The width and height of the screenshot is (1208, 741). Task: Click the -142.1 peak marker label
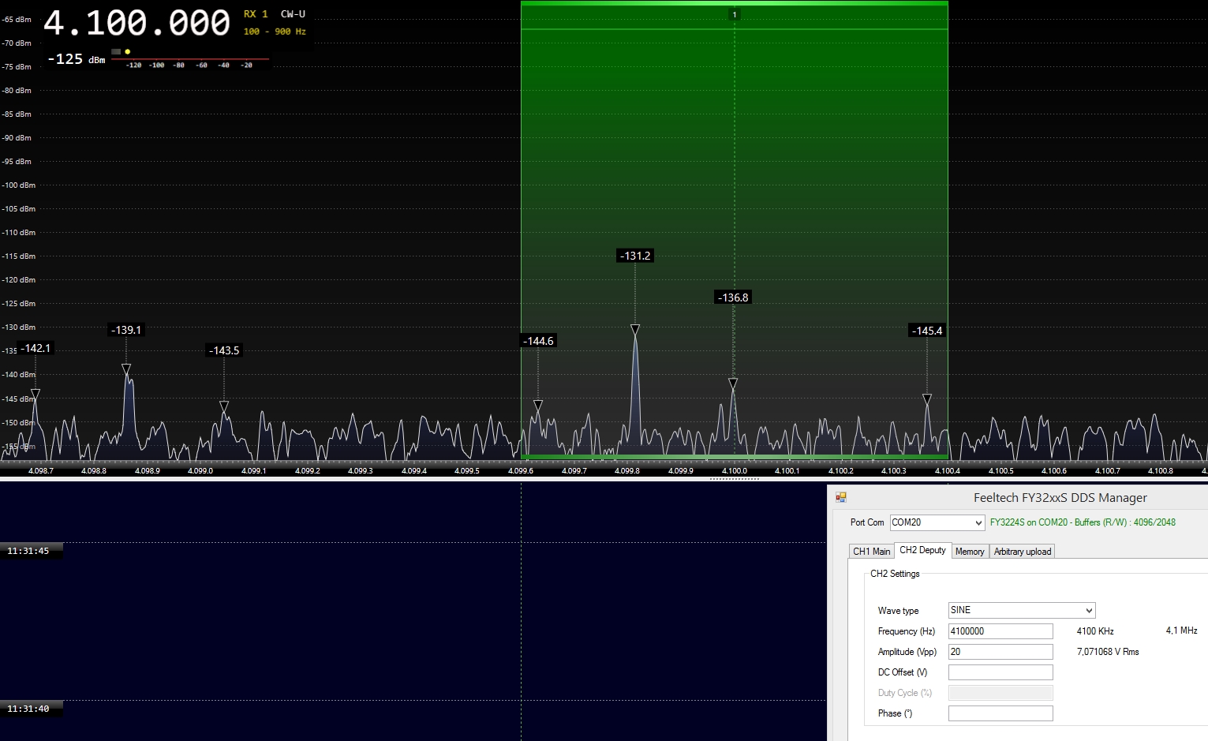(36, 348)
